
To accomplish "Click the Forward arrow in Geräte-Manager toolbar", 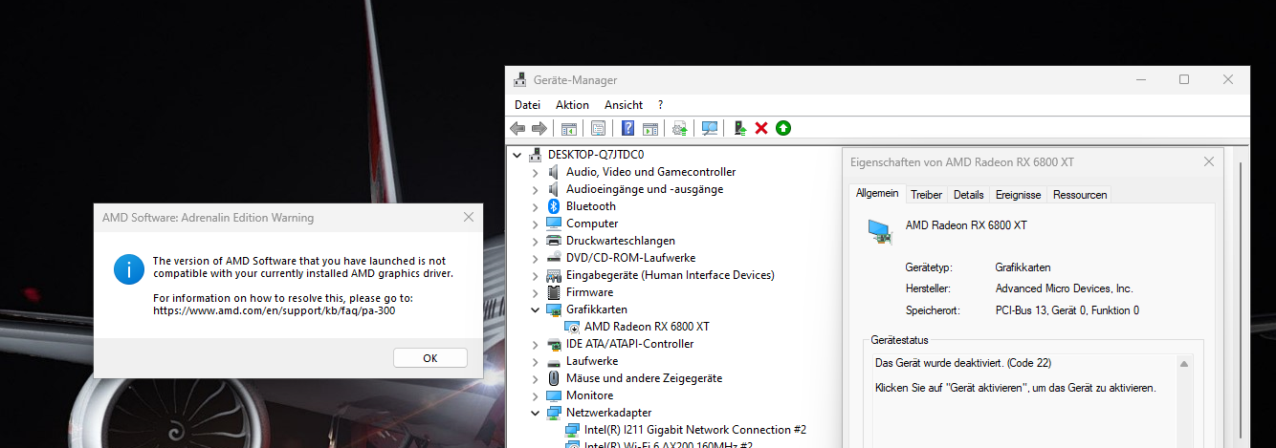I will tap(539, 128).
